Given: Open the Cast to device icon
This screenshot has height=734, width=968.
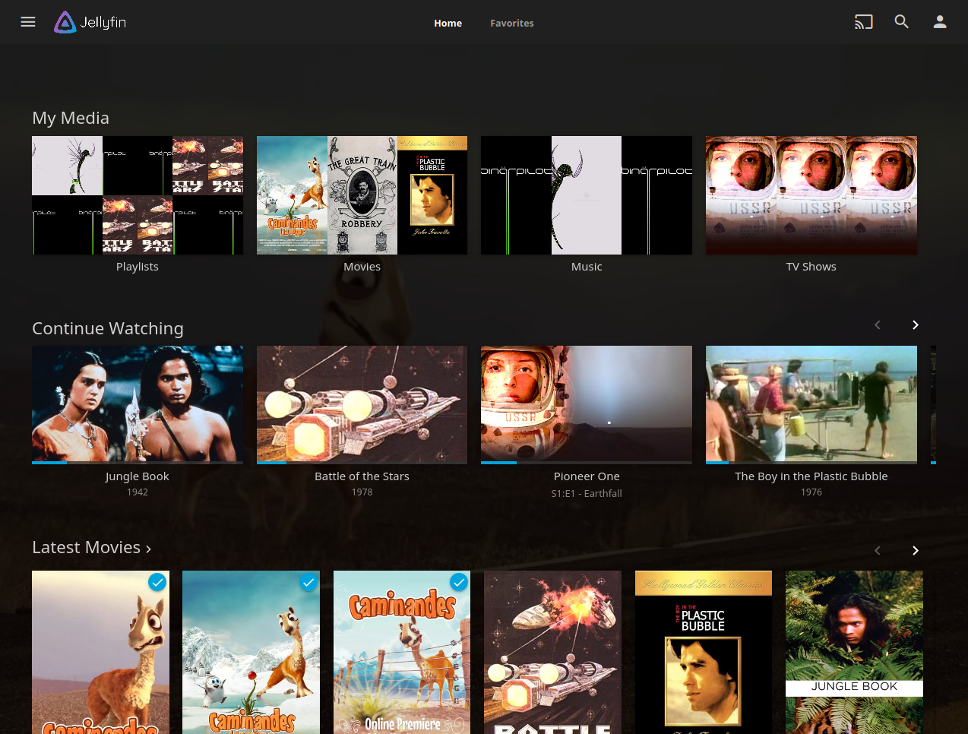Looking at the screenshot, I should [864, 22].
